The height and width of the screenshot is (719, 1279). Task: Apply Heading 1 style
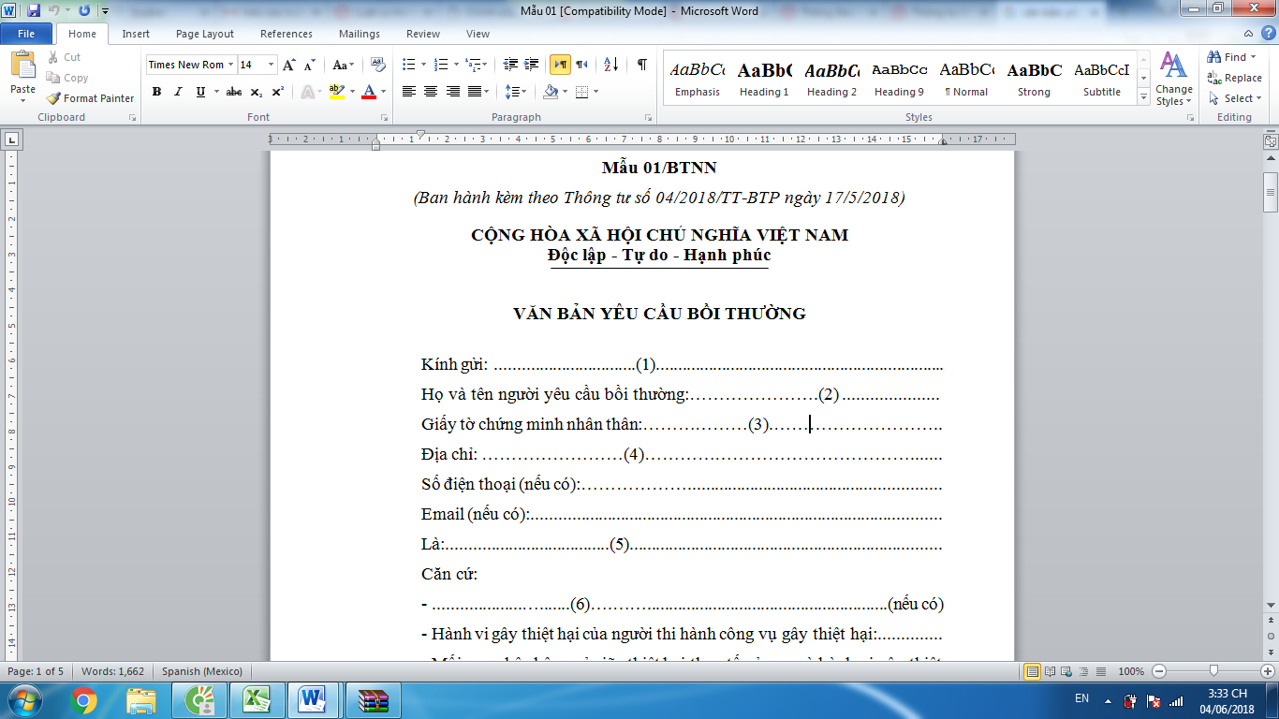point(765,79)
